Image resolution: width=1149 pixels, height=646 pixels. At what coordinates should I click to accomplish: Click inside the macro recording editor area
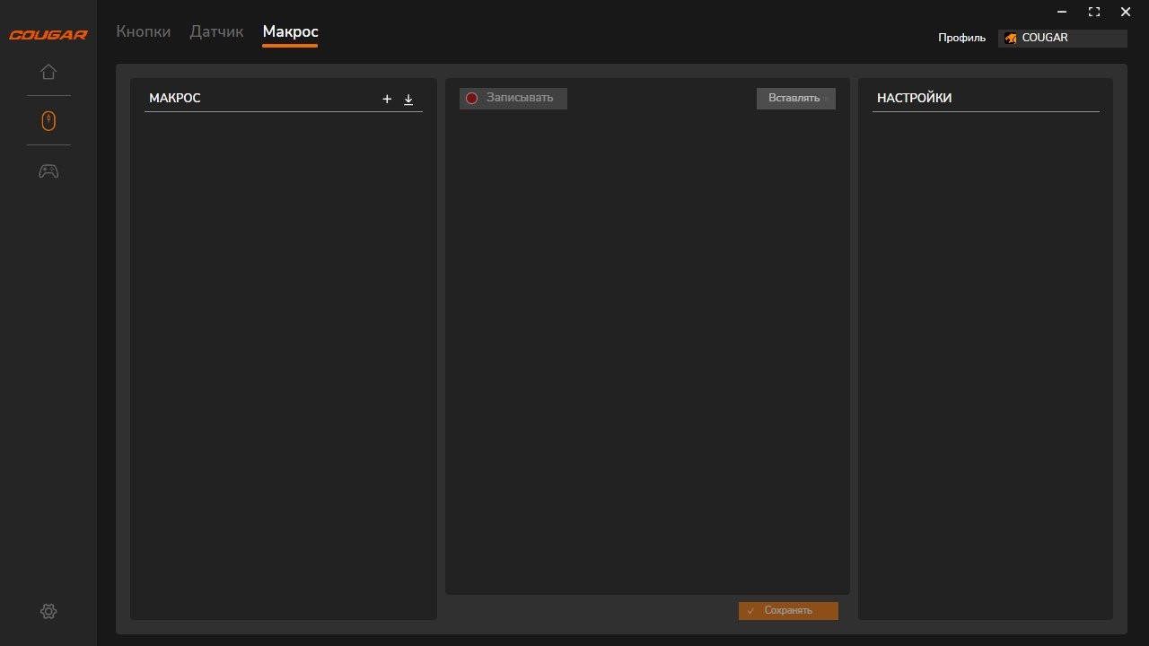coord(646,350)
